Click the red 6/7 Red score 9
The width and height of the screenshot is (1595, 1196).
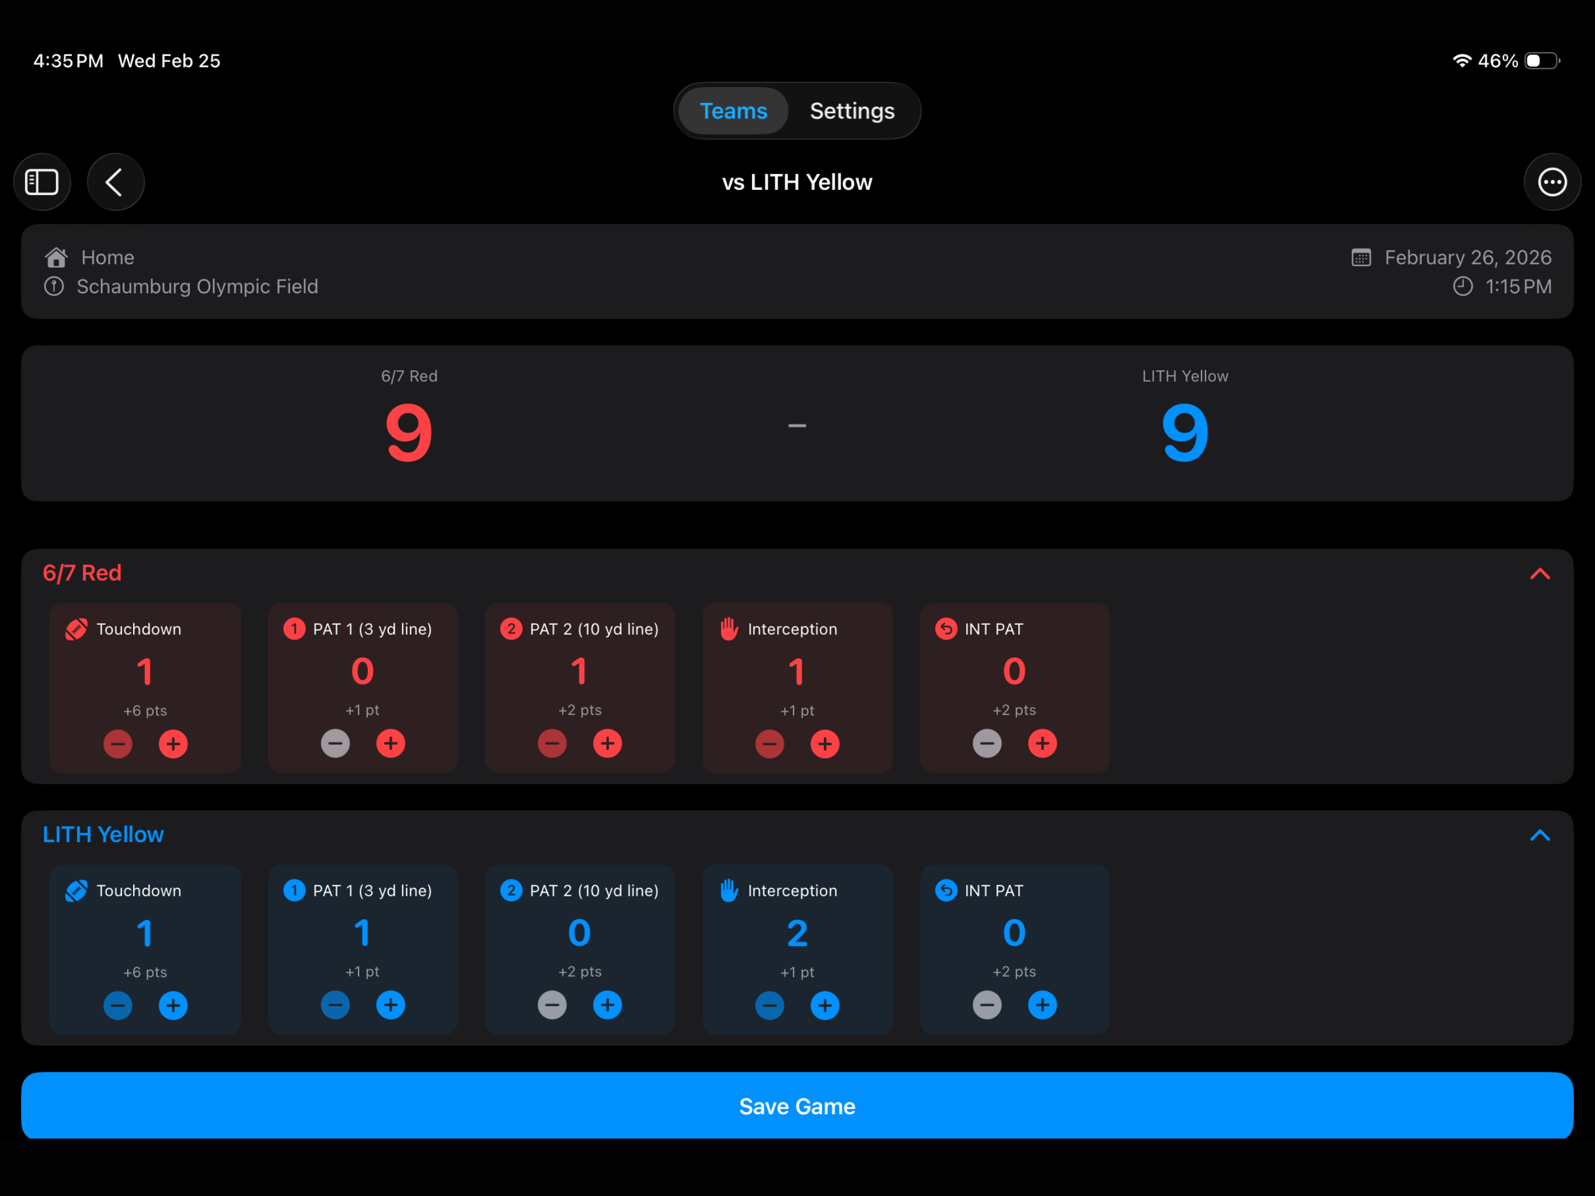click(409, 433)
